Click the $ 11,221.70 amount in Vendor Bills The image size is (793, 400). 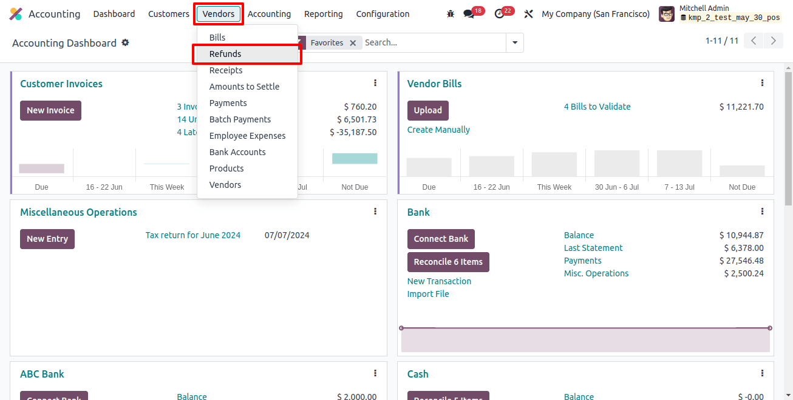point(741,107)
